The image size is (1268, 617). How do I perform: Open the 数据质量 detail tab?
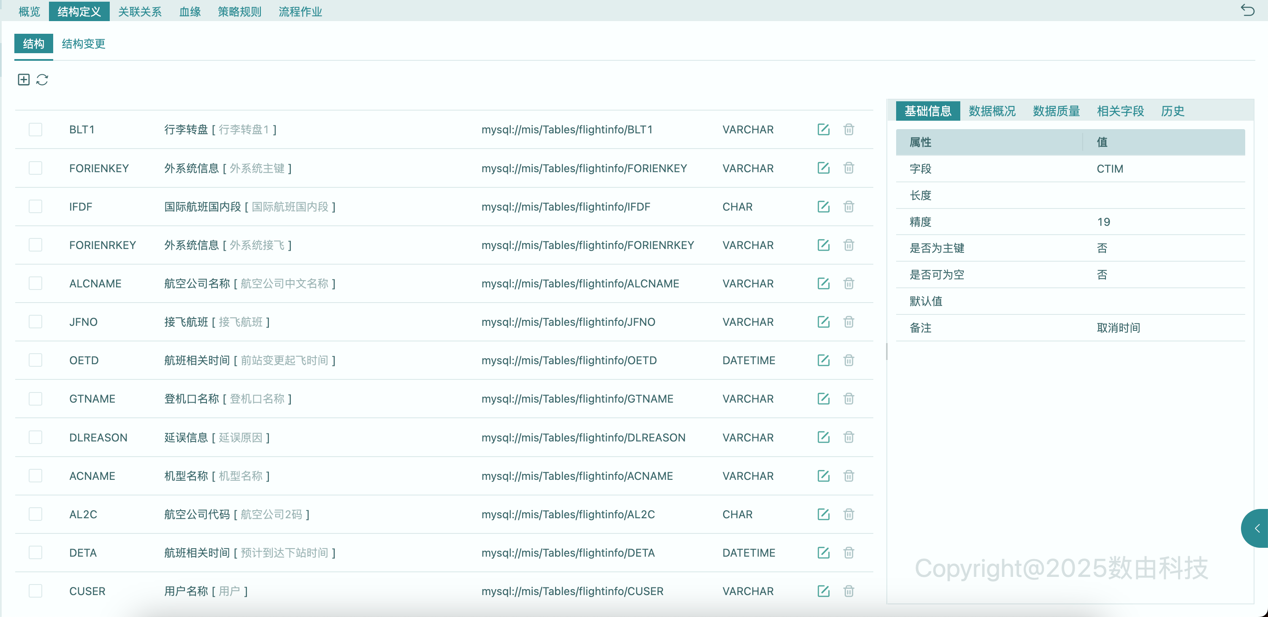coord(1056,111)
